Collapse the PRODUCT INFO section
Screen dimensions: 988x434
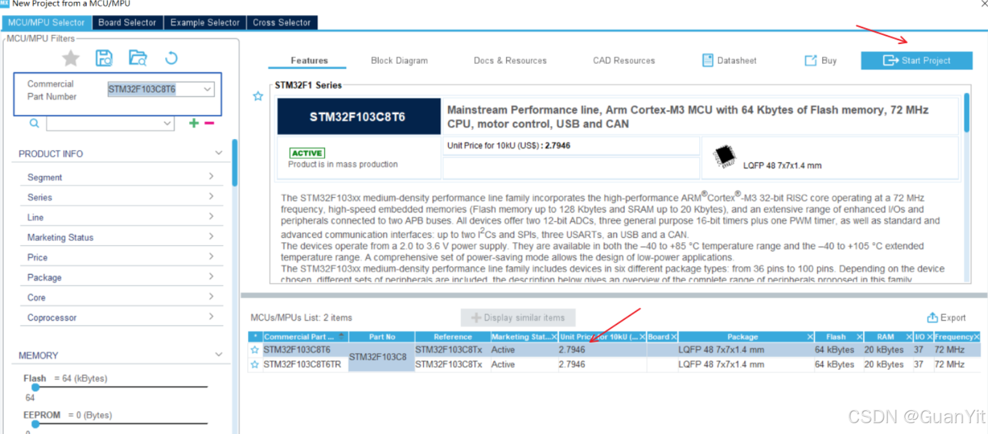coord(219,153)
